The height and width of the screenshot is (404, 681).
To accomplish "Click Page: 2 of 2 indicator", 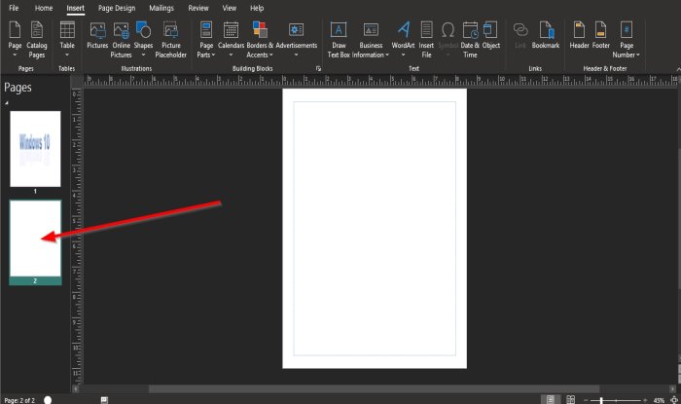I will 19,400.
